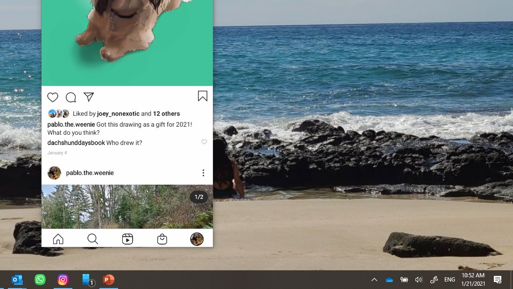Share the post using the paper plane icon
Screen dimensions: 513x289
pyautogui.click(x=89, y=97)
